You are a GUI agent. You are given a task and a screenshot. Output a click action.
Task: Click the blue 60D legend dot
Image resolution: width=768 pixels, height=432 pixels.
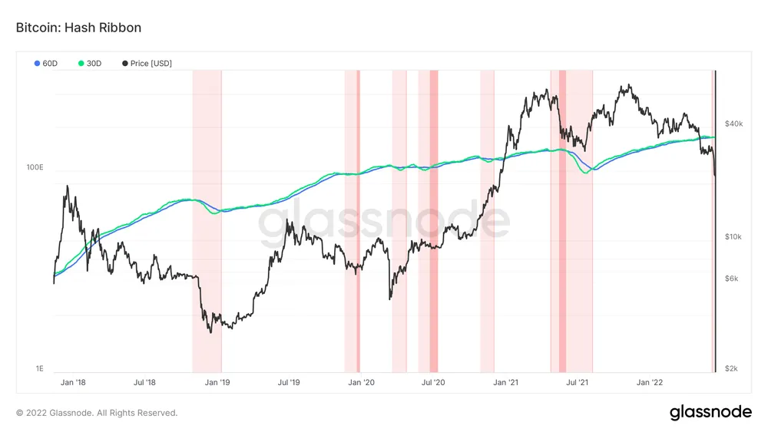click(x=38, y=63)
